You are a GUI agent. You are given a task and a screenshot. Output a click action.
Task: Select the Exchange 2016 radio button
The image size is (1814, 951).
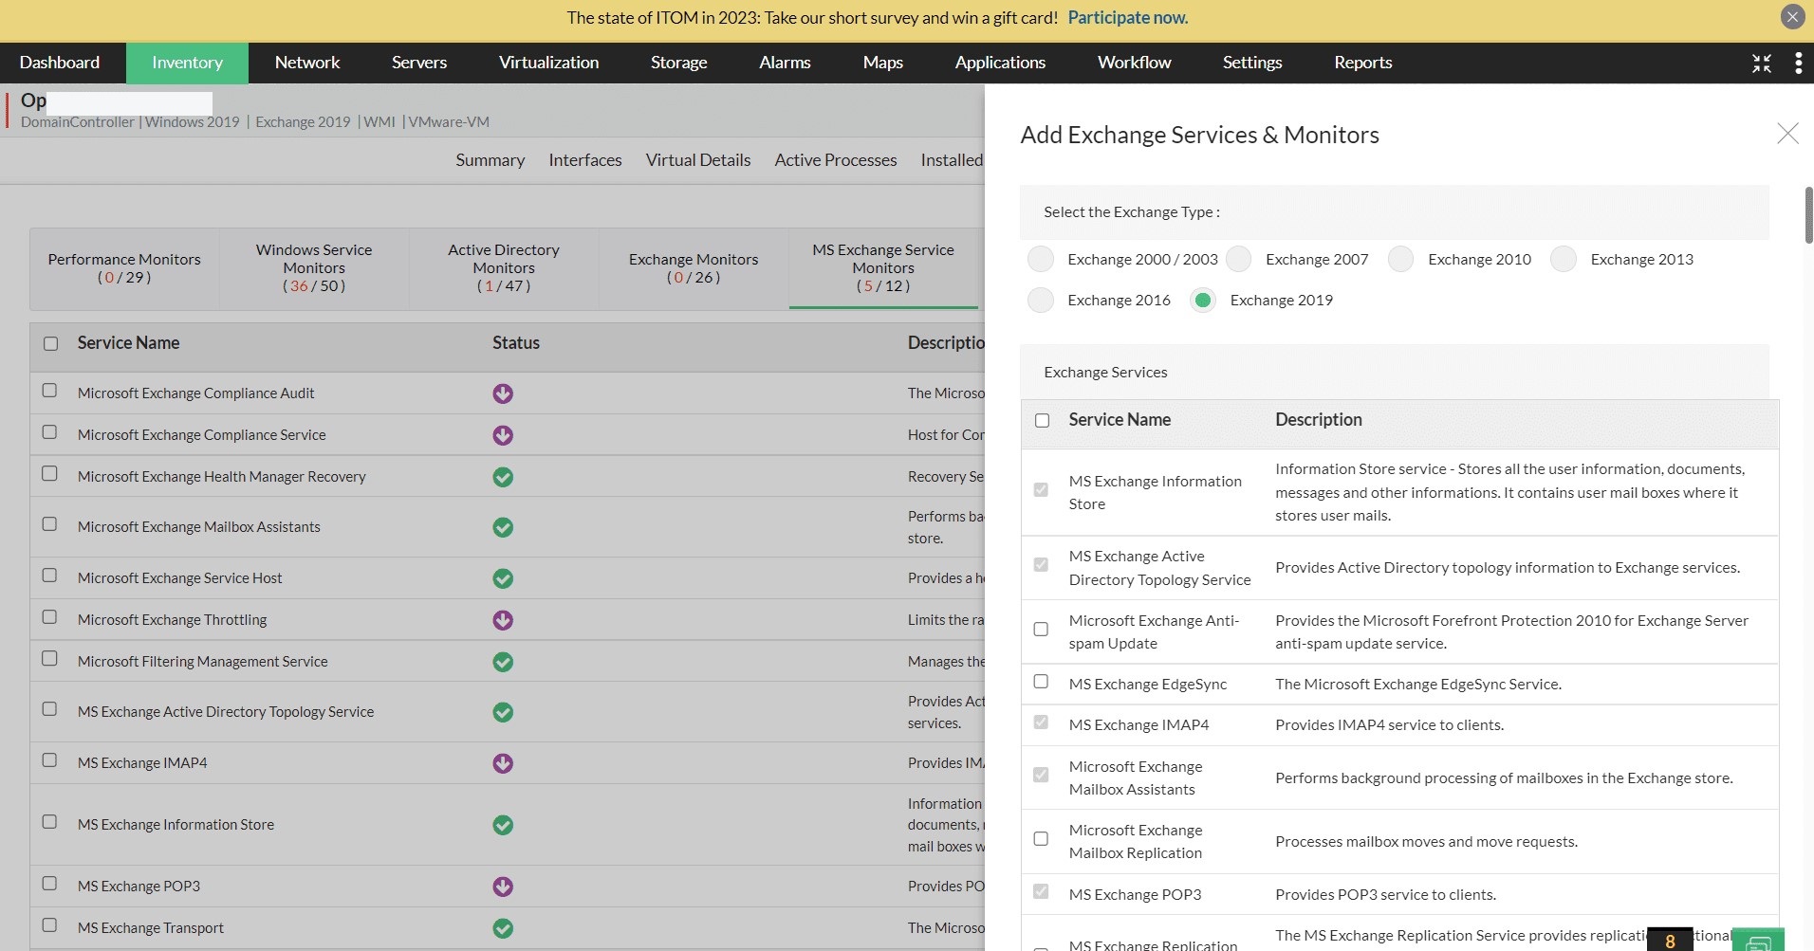1041,301
